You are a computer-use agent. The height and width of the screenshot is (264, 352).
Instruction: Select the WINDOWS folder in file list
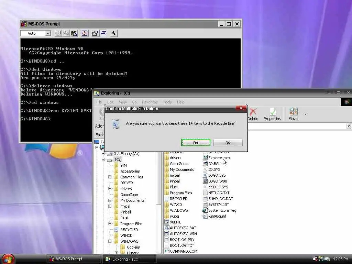(x=179, y=210)
